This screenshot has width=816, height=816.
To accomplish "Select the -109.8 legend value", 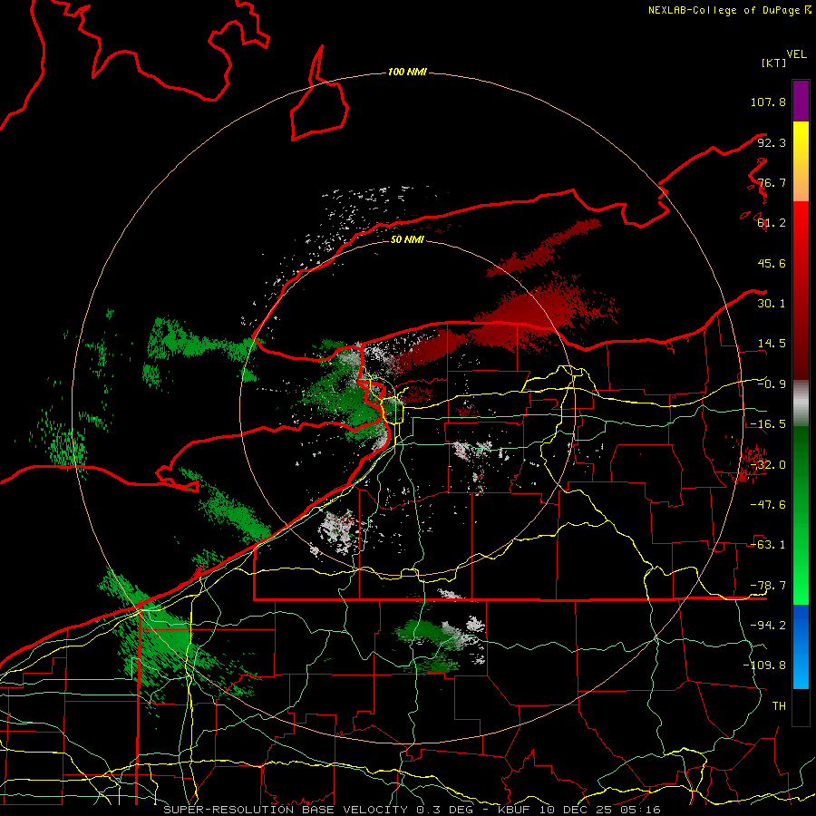I will pyautogui.click(x=764, y=665).
